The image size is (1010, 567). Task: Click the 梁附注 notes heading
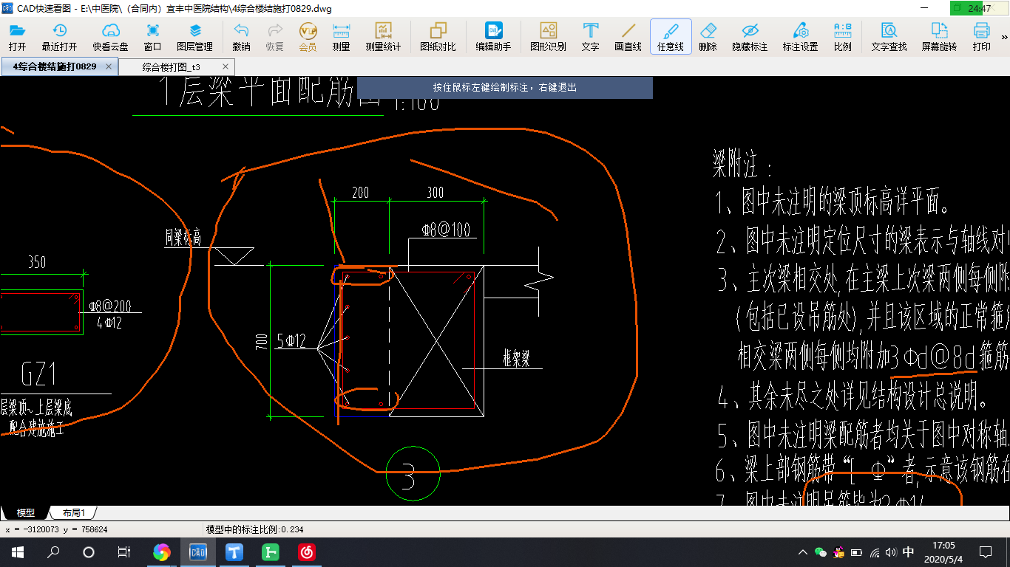click(x=742, y=163)
